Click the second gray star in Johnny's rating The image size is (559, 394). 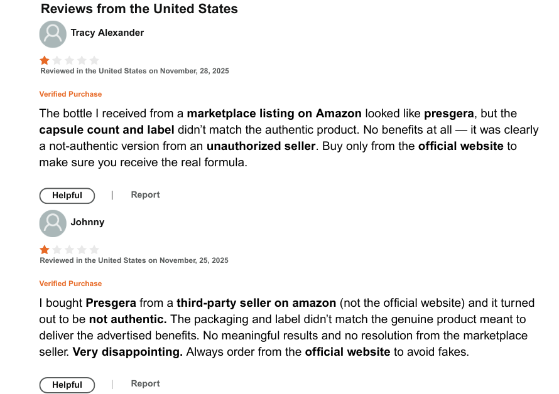click(57, 250)
